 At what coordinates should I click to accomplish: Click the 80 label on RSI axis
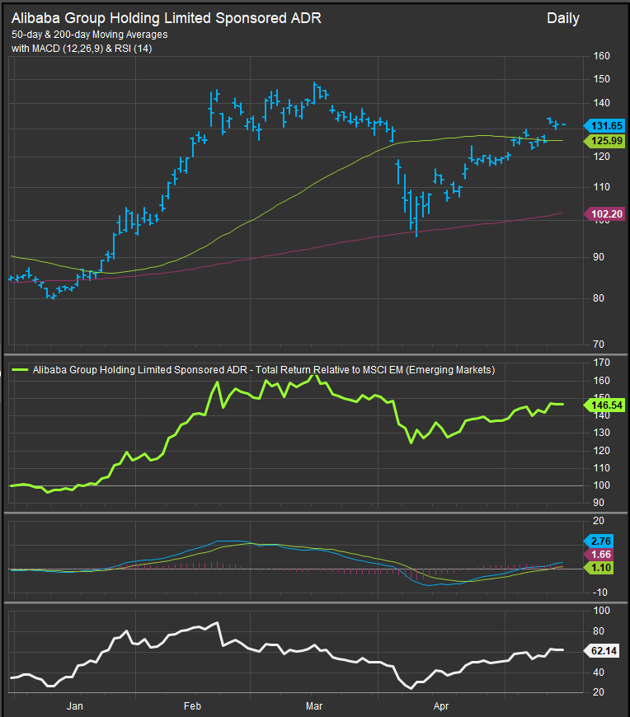tap(599, 631)
